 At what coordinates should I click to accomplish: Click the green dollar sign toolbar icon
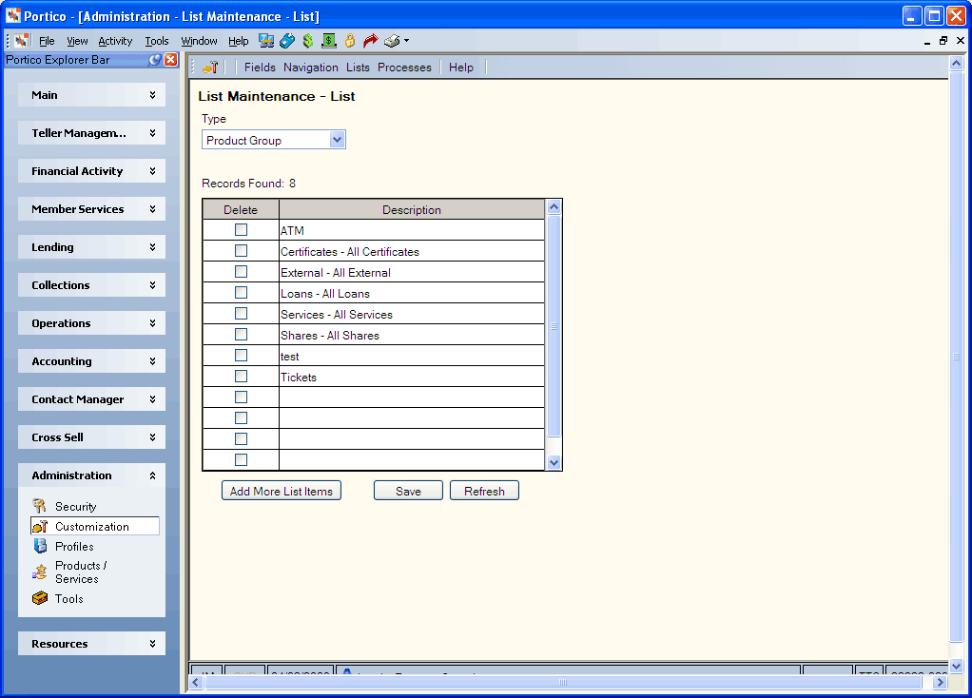point(307,41)
